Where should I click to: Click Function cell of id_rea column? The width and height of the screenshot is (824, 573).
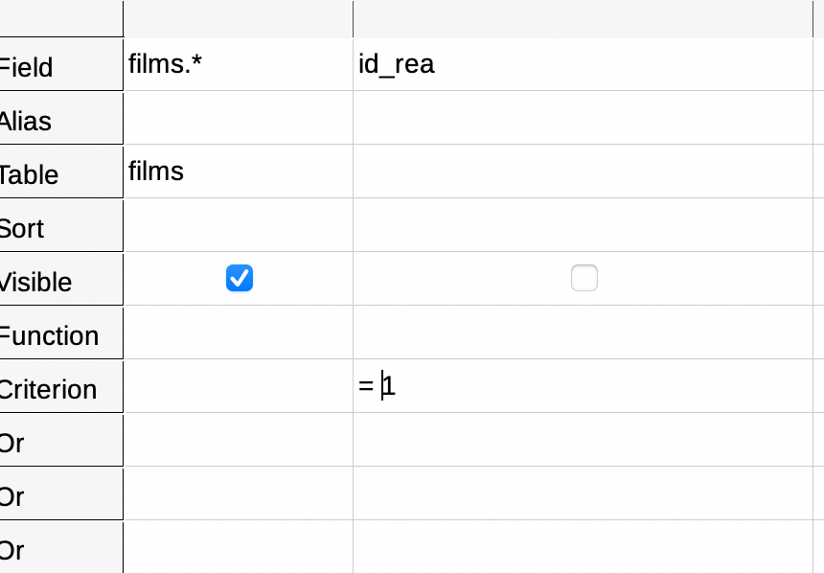[583, 332]
